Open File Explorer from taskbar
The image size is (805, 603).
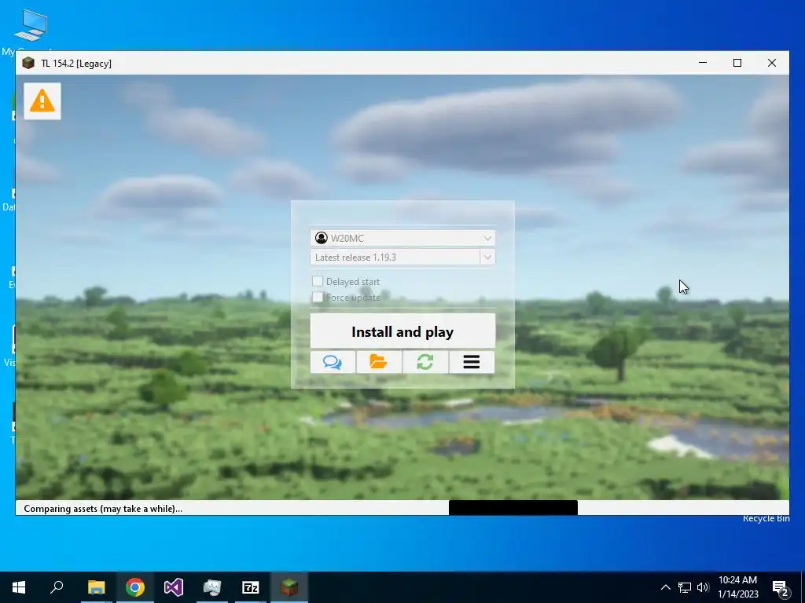[96, 587]
